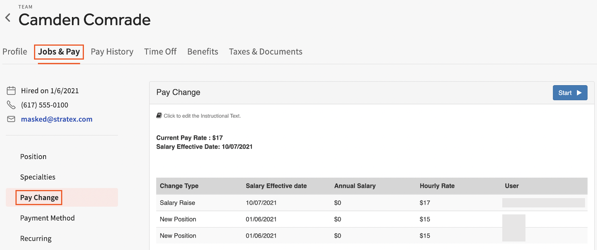This screenshot has height=250, width=597.
Task: Switch to the Profile tab
Action: pos(14,51)
